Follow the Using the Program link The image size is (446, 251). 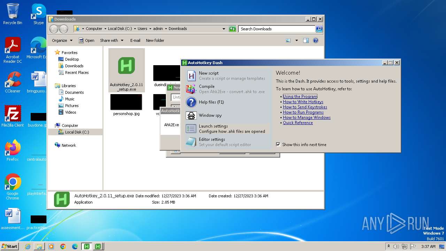tap(300, 97)
